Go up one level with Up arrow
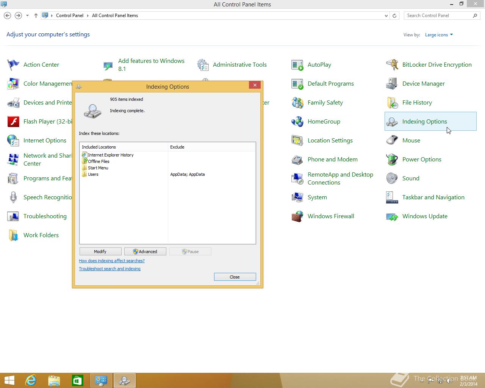This screenshot has width=485, height=388. [x=36, y=16]
